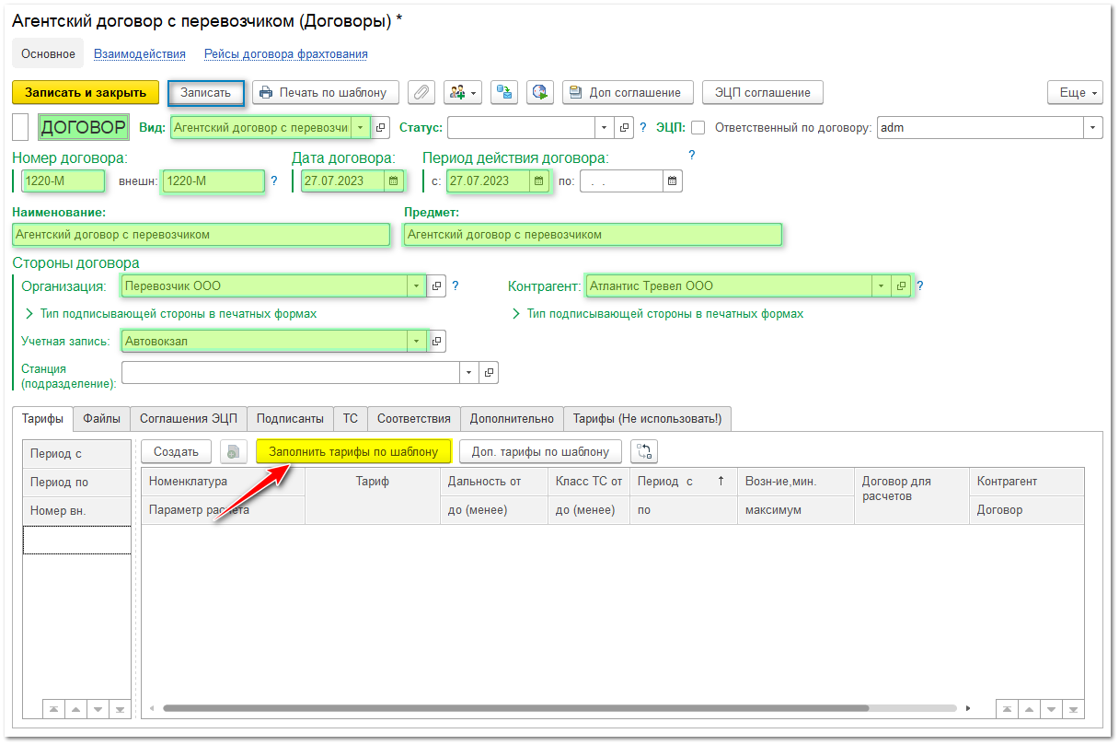
Task: Open the Контрагент record via its open icon
Action: pyautogui.click(x=901, y=286)
